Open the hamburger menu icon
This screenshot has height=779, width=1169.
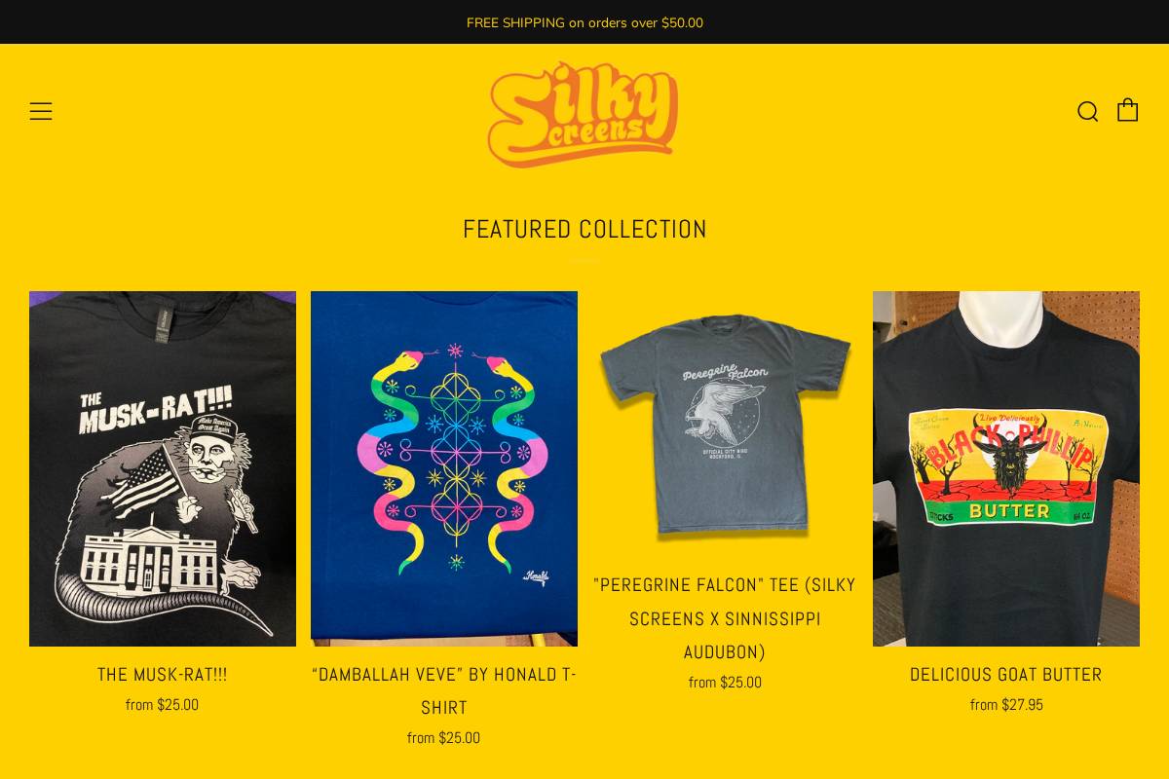point(41,111)
